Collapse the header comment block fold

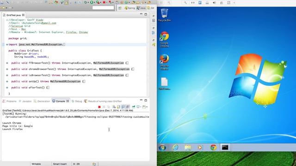(7, 20)
